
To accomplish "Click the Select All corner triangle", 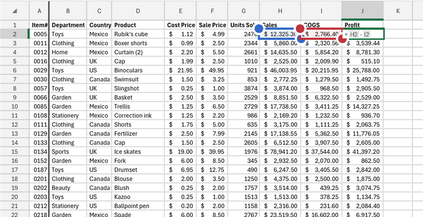I will (x=14, y=11).
